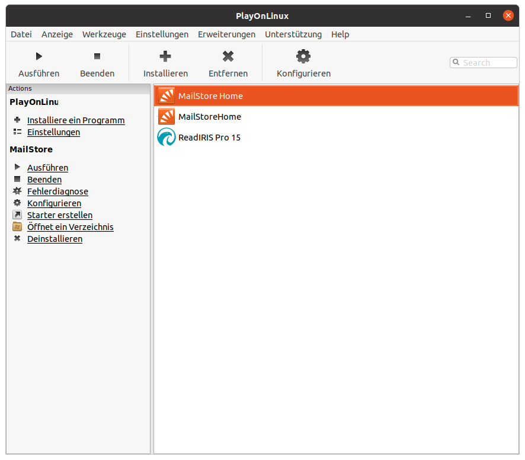Screen dimensions: 525x460
Task: Open the Datei menu
Action: (21, 34)
